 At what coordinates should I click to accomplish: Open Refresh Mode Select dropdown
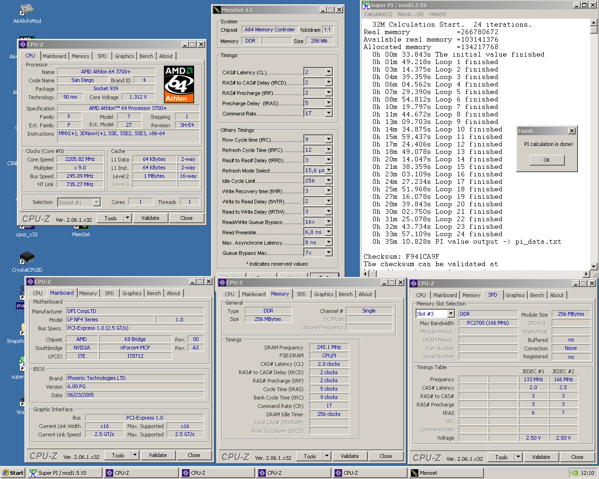(329, 170)
